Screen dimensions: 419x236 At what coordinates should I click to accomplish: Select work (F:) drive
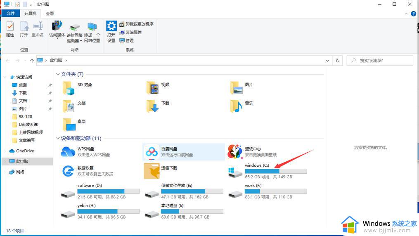tap(268, 191)
